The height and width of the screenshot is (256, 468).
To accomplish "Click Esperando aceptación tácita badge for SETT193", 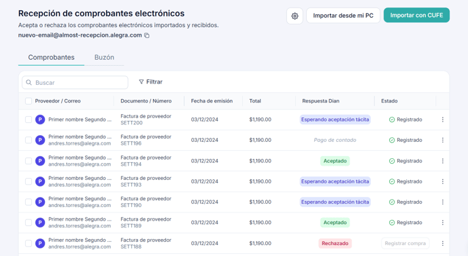I will point(335,181).
